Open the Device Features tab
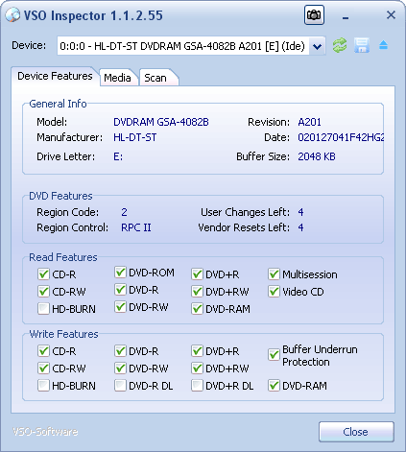406x452 pixels. [55, 76]
